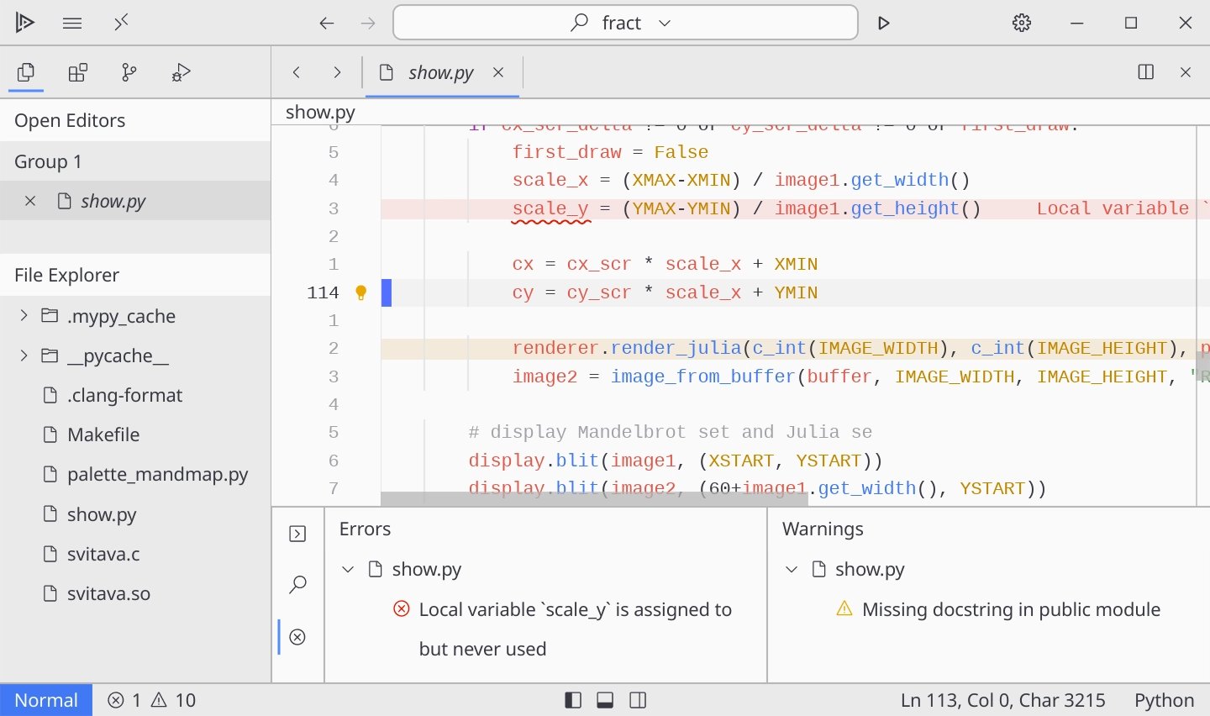
Task: Select the show.py editor tab
Action: click(x=440, y=73)
